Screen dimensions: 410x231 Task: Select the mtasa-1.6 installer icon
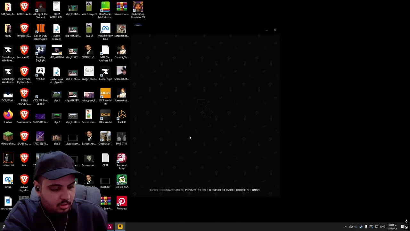[8, 159]
